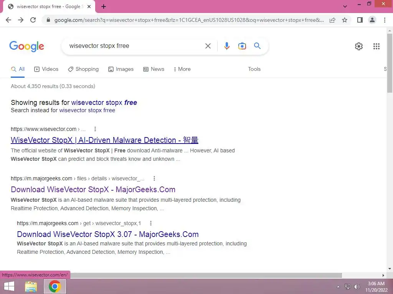
Task: Share this page using address bar icon
Action: click(x=332, y=20)
